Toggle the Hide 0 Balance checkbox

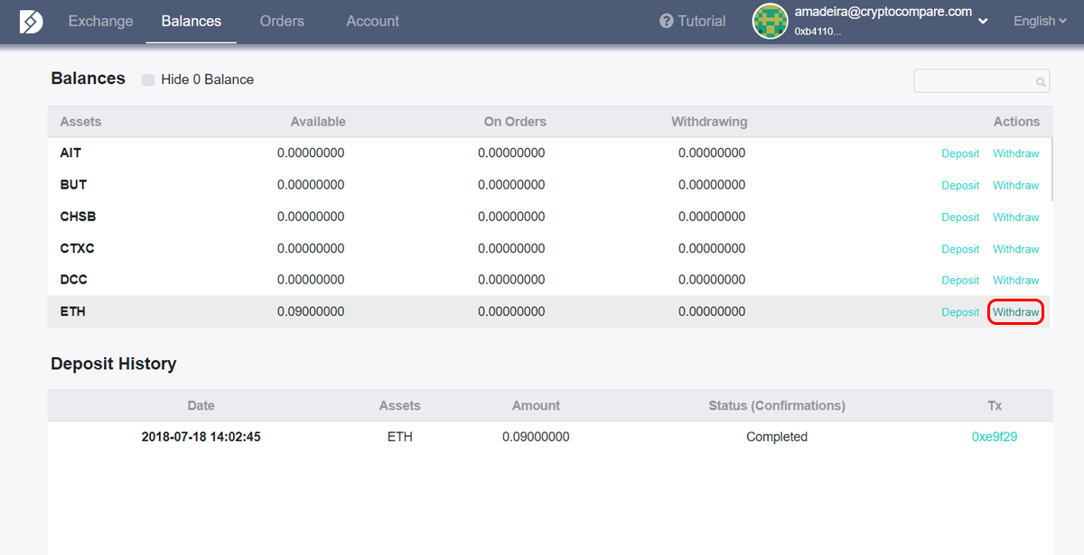(x=148, y=79)
